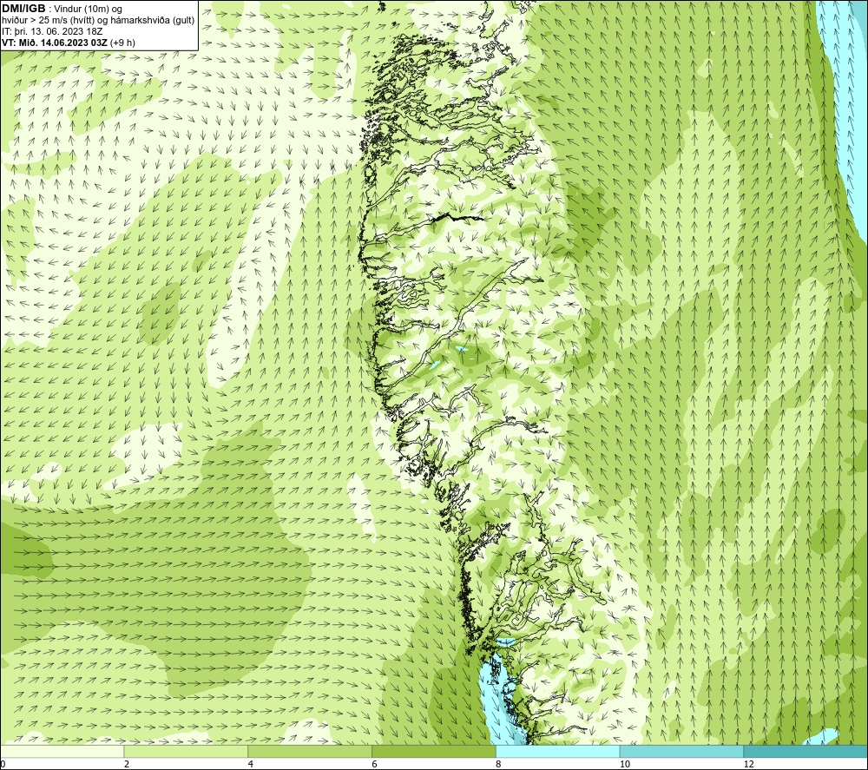Click the scale label '8'
The height and width of the screenshot is (770, 868).
tap(499, 764)
